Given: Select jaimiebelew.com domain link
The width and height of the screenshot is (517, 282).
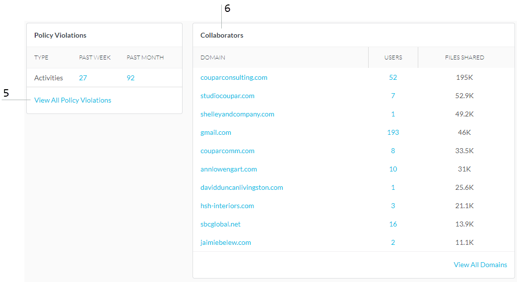Looking at the screenshot, I should pyautogui.click(x=226, y=242).
